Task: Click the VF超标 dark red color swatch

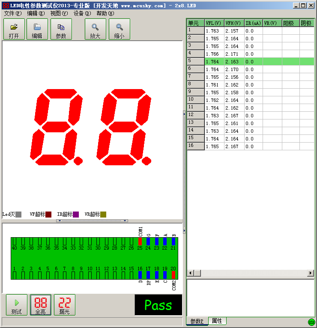Action: click(x=48, y=215)
